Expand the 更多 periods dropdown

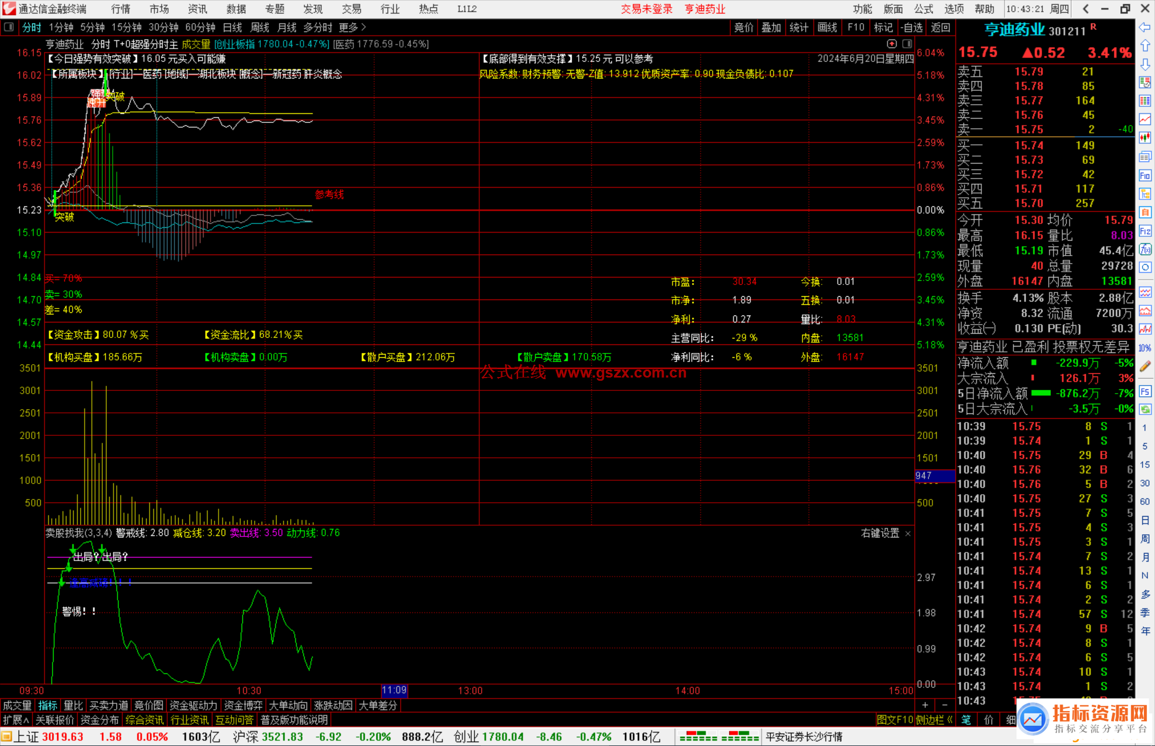[352, 27]
